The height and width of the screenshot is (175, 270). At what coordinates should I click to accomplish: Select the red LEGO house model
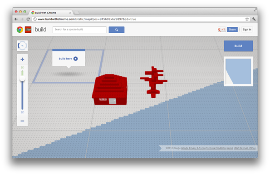tap(110, 90)
